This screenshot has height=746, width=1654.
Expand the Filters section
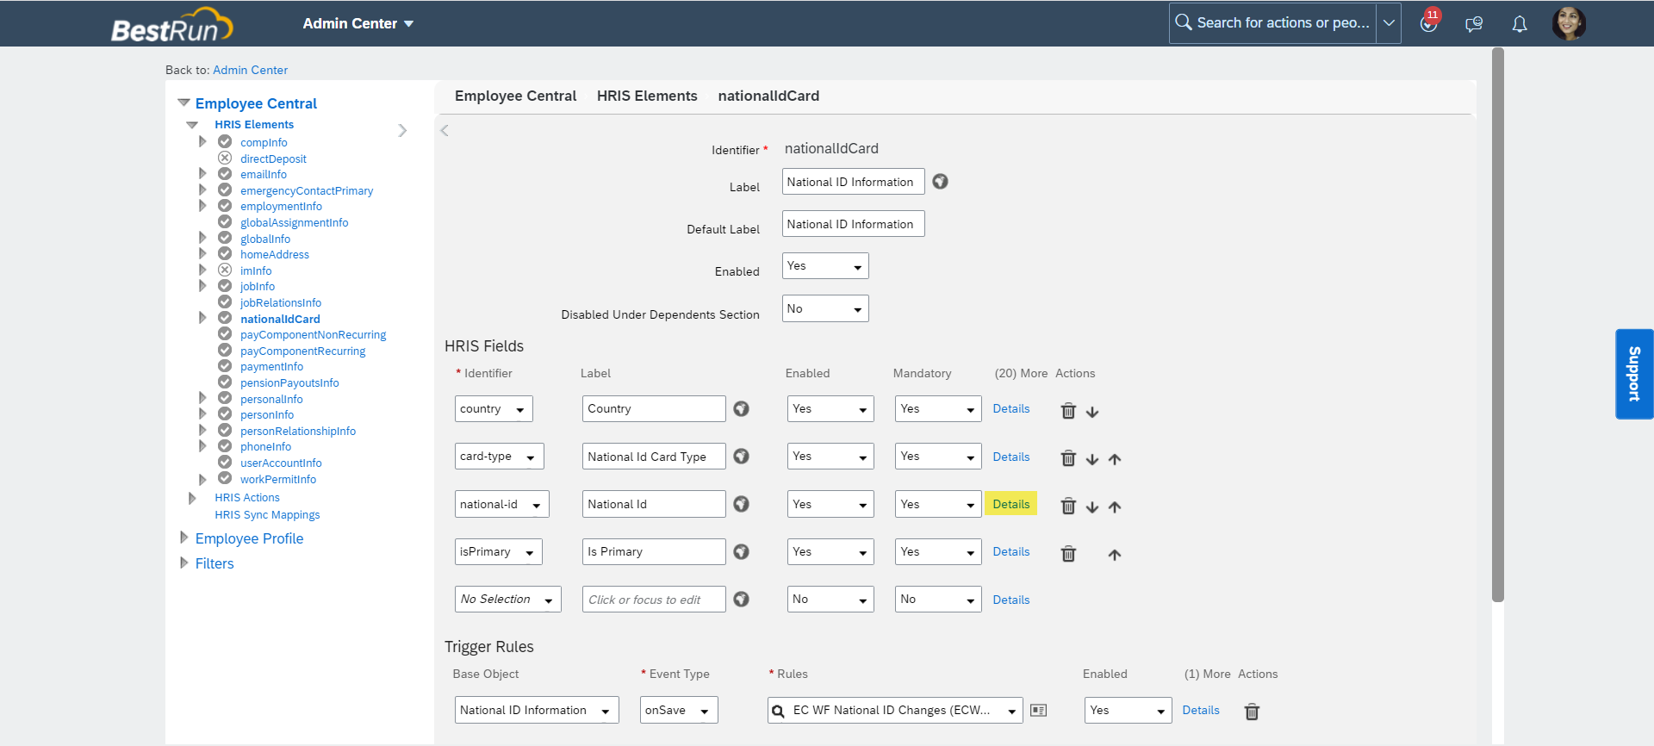point(183,563)
